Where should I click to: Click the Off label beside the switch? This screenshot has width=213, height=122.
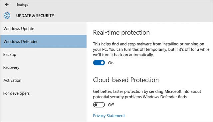111,105
